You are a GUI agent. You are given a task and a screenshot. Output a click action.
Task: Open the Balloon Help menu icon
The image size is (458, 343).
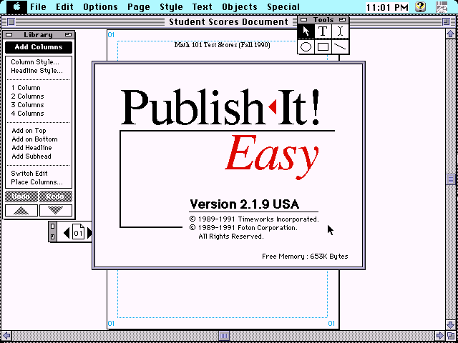click(x=420, y=6)
